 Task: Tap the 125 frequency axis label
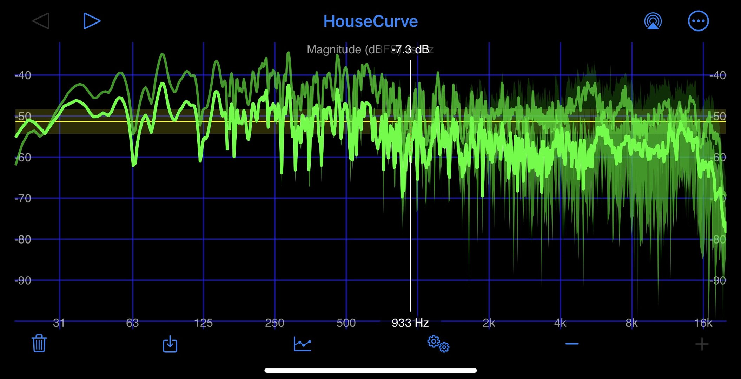[x=203, y=323]
